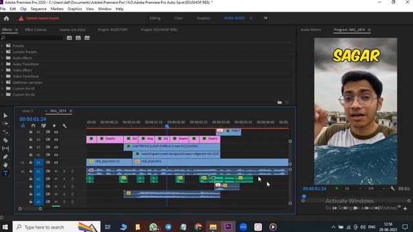Toggle sync lock for track V5
This screenshot has width=413, height=232.
48,132
